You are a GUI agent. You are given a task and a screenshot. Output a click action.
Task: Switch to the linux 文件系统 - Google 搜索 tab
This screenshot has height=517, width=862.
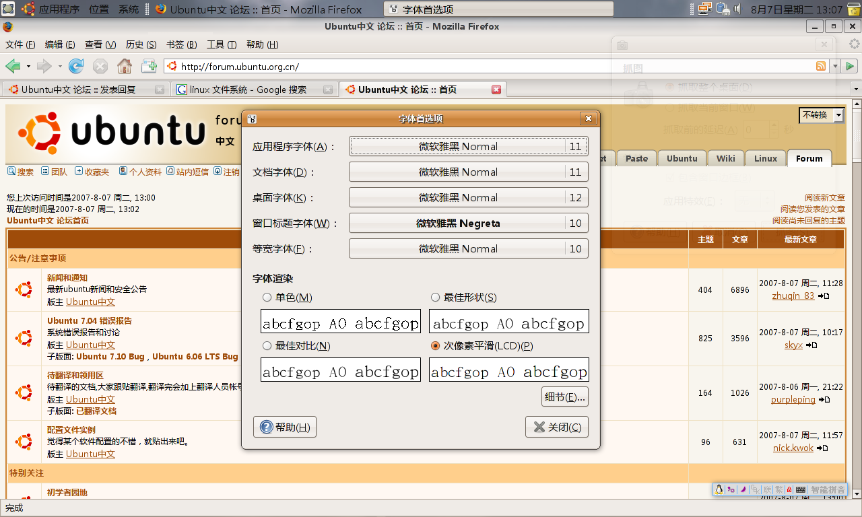point(253,90)
